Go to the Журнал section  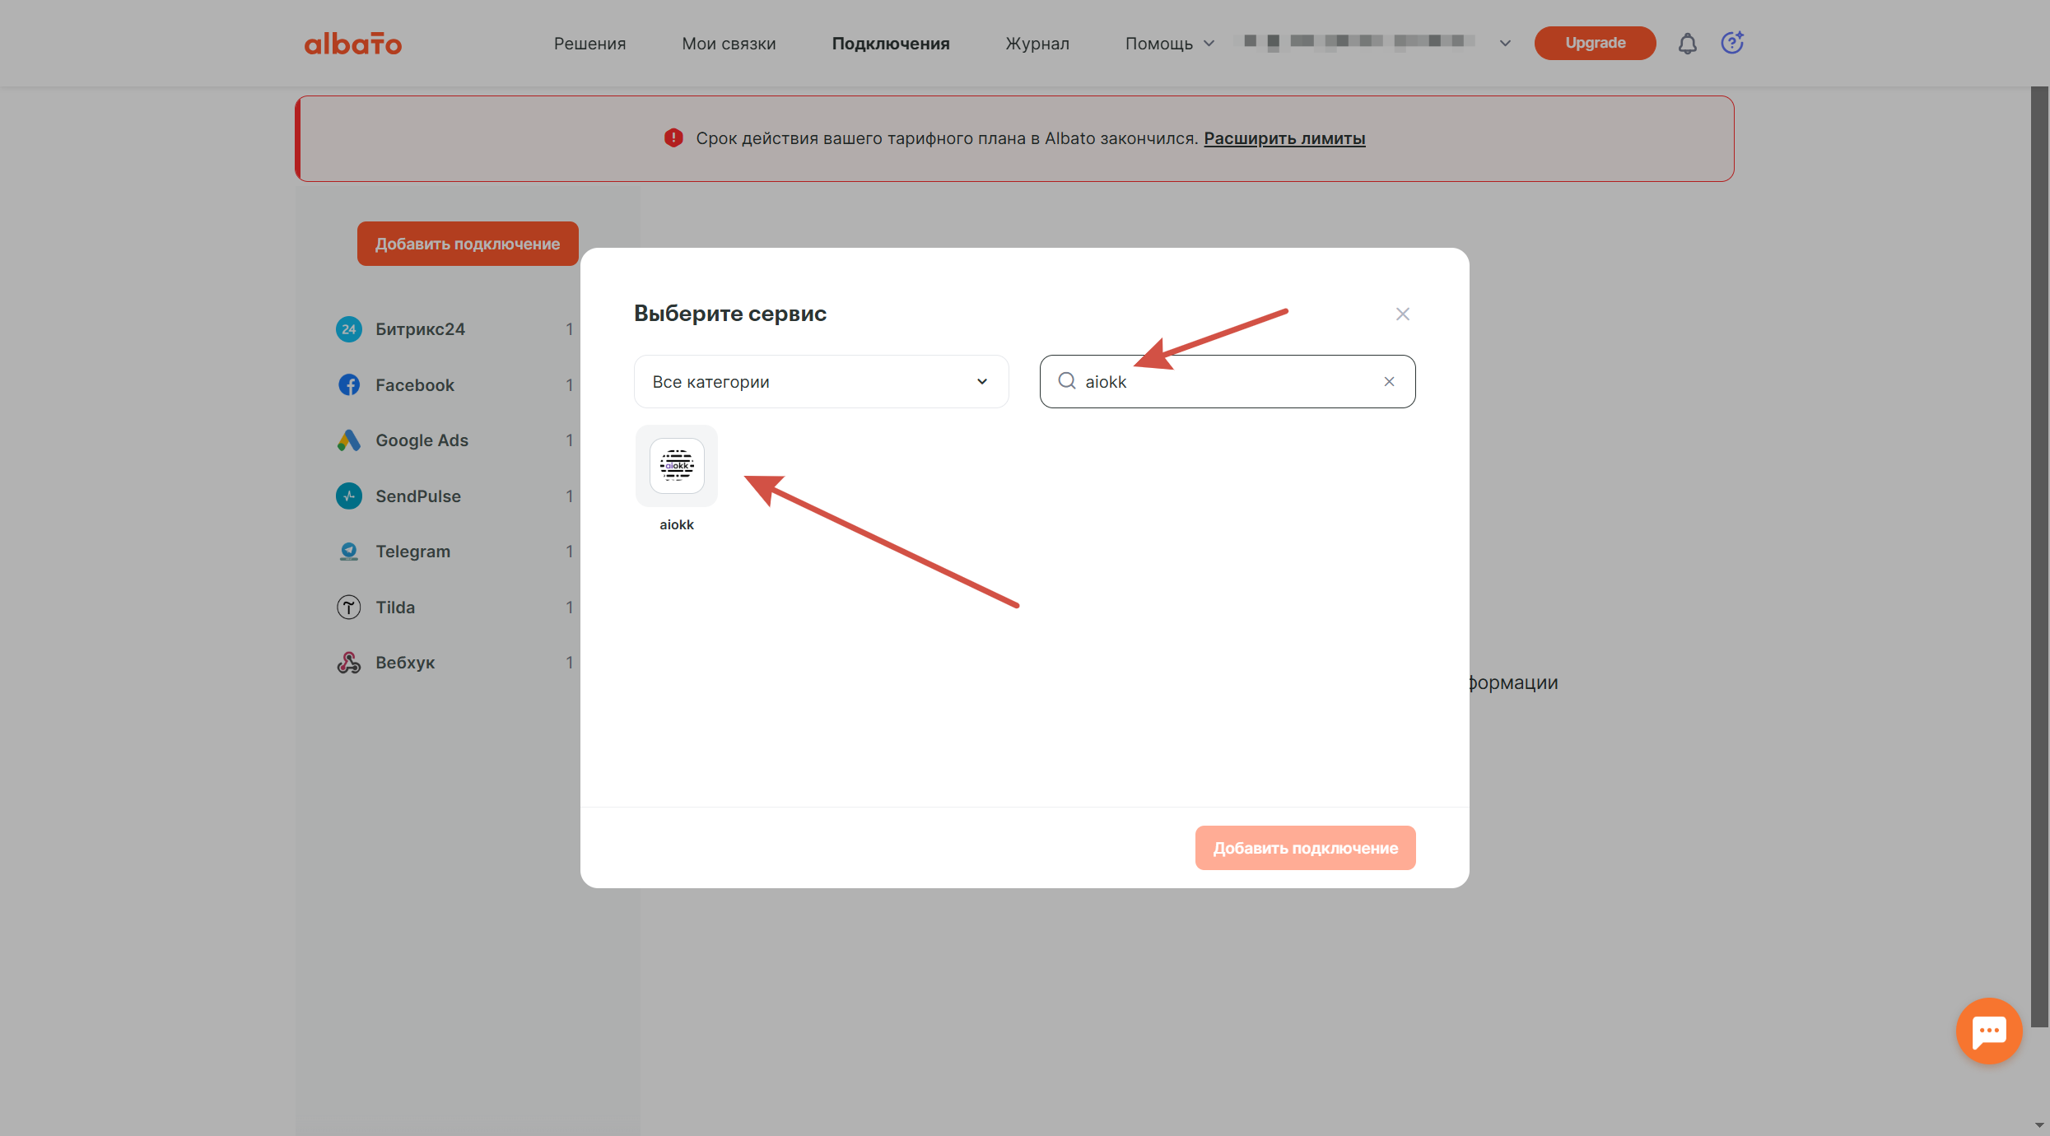click(1037, 44)
